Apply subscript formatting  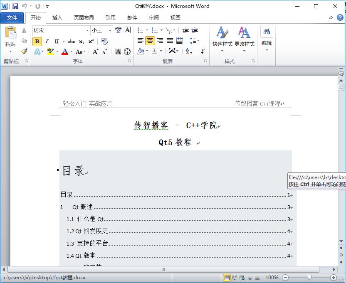[82, 42]
